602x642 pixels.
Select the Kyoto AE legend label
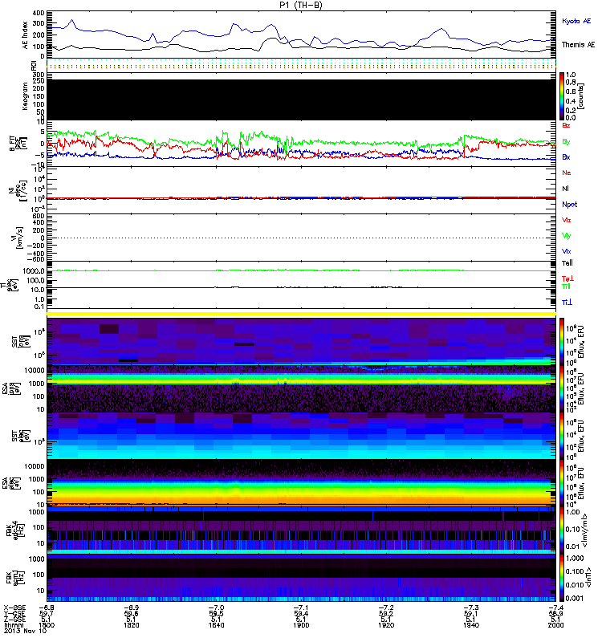[576, 22]
